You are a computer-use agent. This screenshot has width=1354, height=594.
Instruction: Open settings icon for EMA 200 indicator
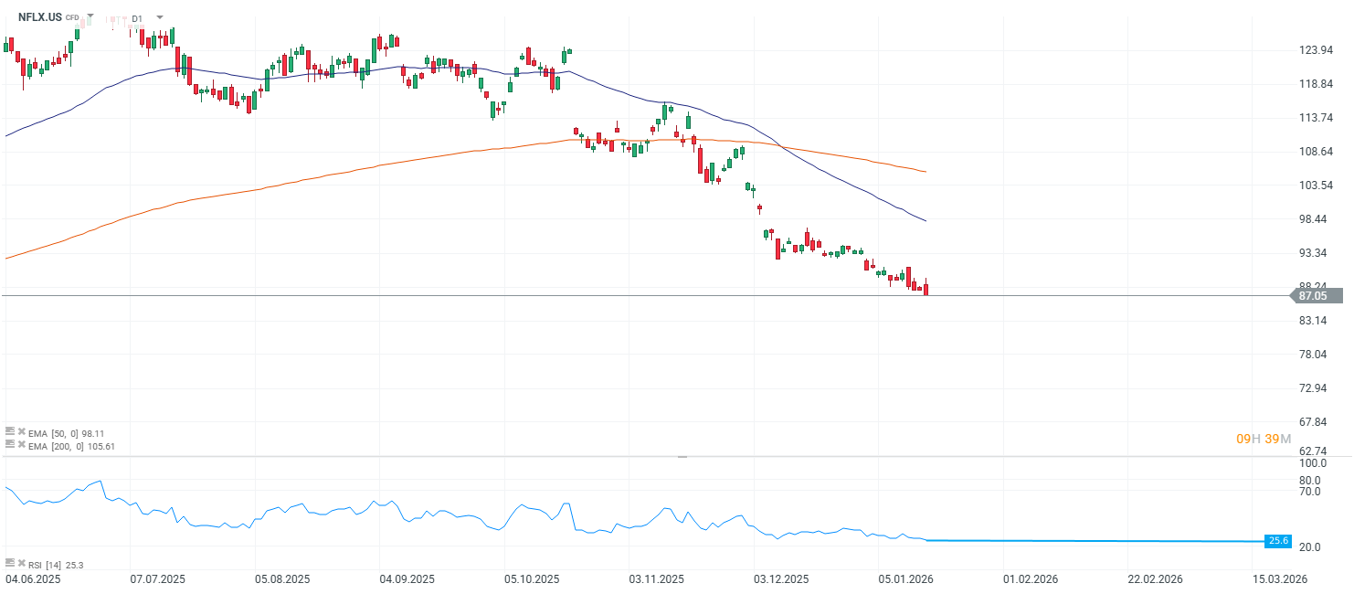pos(10,444)
